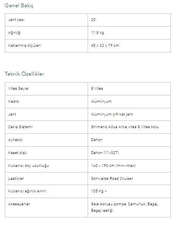Select the Çekiş Sistemi label
The width and height of the screenshot is (181, 225).
coord(20,127)
